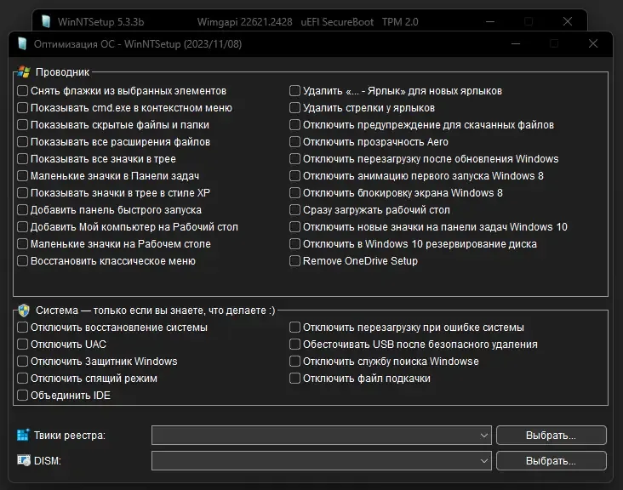The width and height of the screenshot is (623, 490).
Task: Minimize the Оптимизация ОС window
Action: pyautogui.click(x=516, y=43)
